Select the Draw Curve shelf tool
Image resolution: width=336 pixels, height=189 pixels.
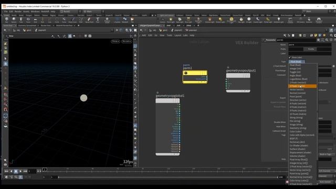72,20
